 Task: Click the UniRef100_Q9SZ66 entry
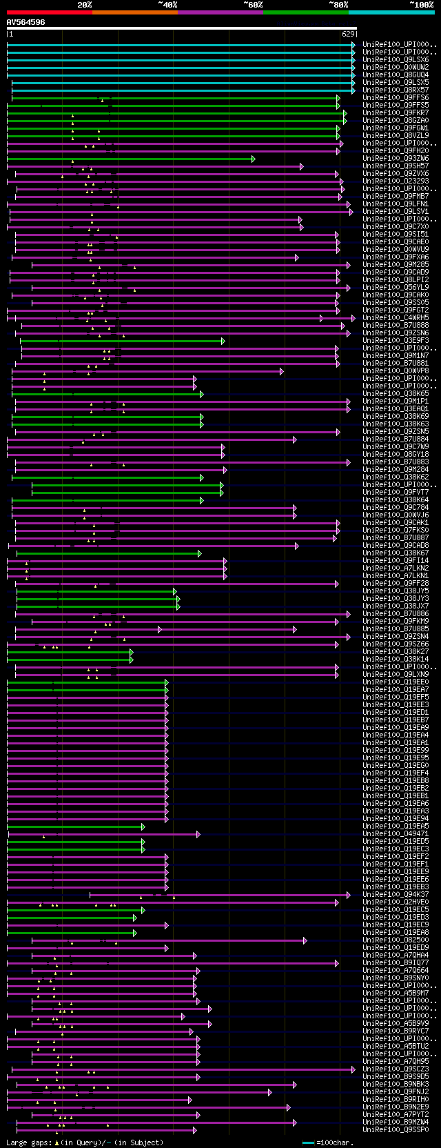[396, 644]
